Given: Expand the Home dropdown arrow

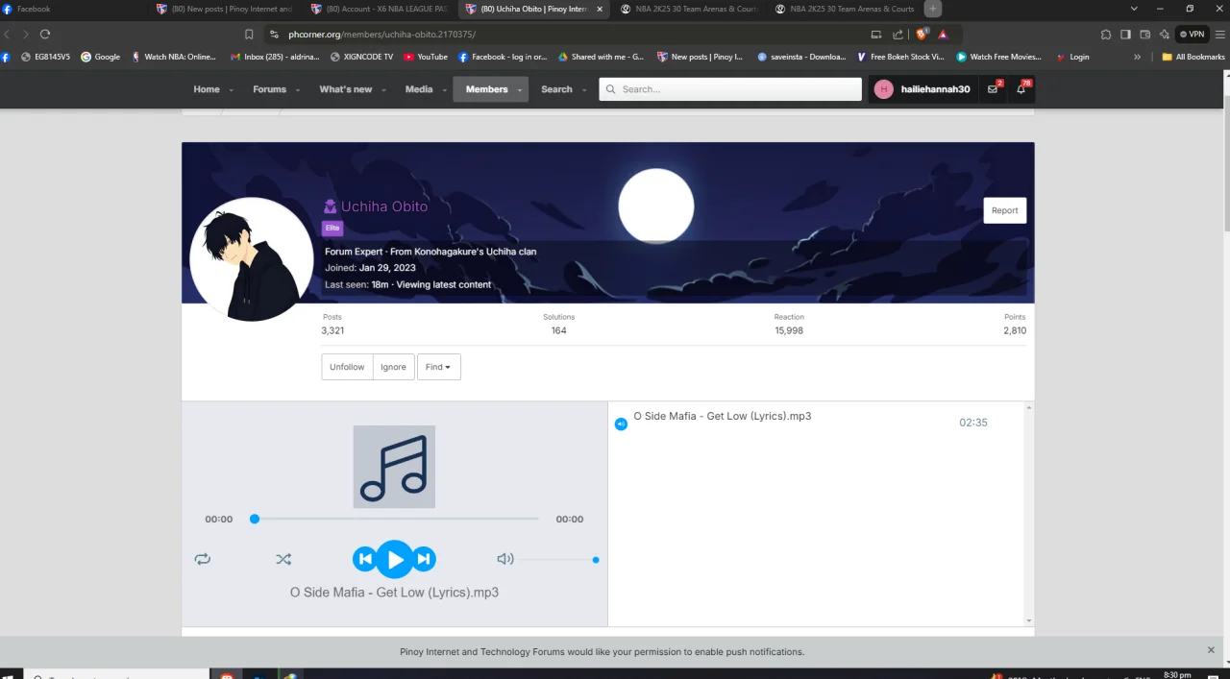Looking at the screenshot, I should [x=232, y=90].
